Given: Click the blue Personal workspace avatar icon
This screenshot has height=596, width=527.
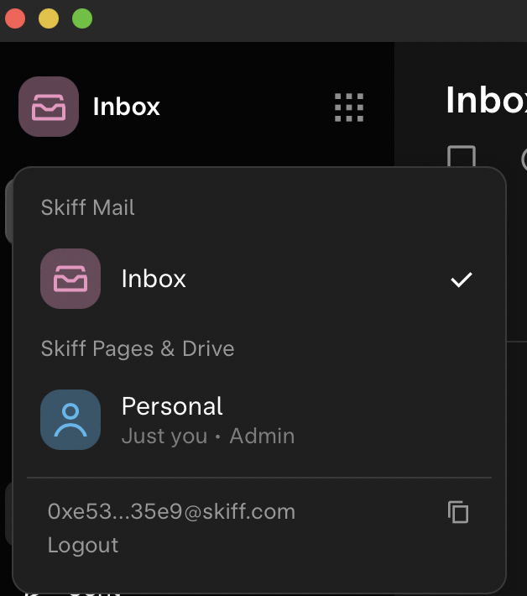Looking at the screenshot, I should point(70,420).
